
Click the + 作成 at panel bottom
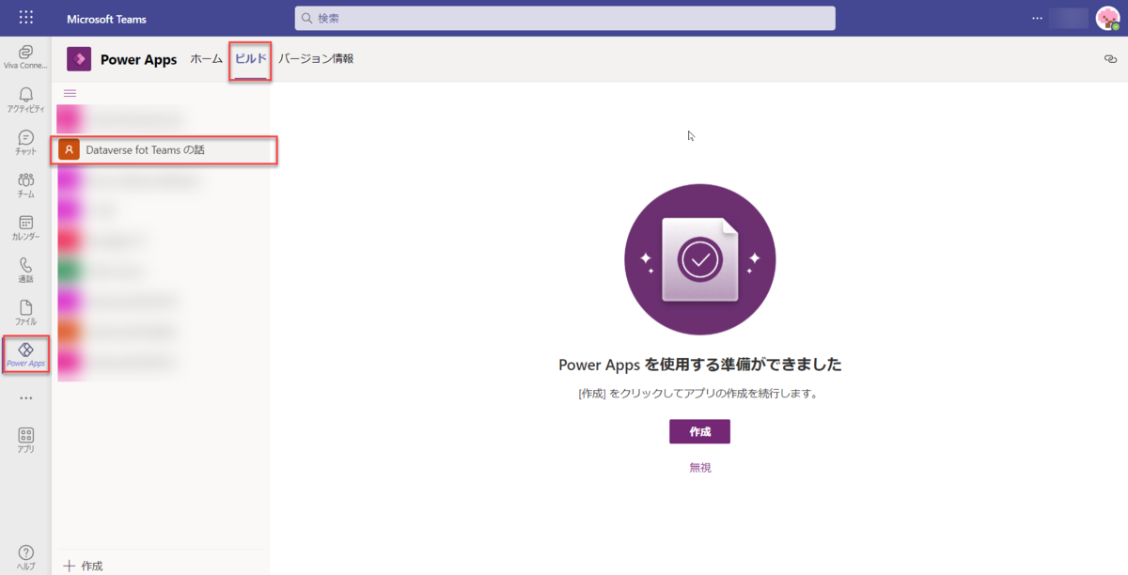pyautogui.click(x=83, y=566)
